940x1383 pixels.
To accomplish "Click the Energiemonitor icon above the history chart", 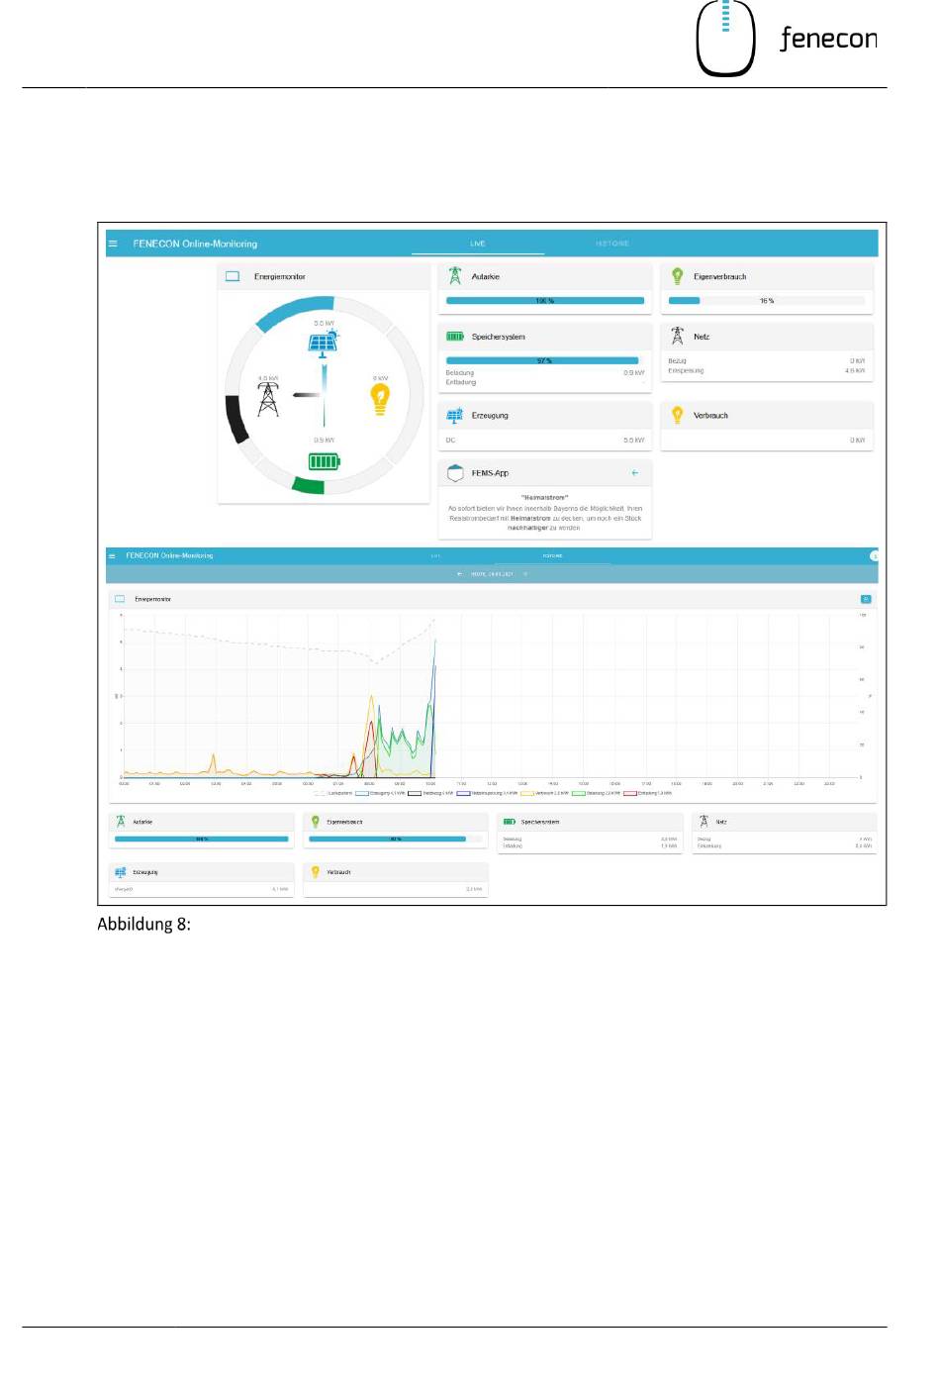I will coord(120,599).
